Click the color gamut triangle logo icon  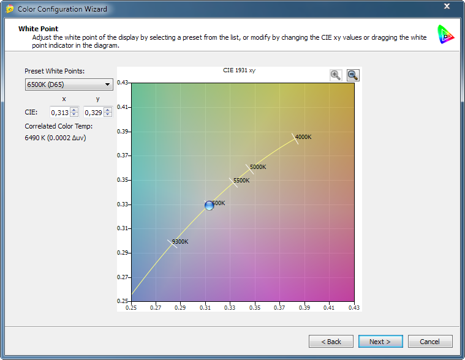445,35
